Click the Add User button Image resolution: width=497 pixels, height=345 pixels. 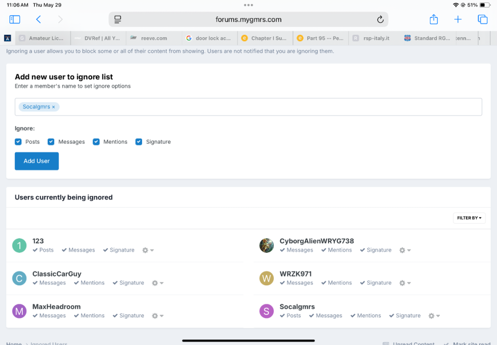(37, 161)
